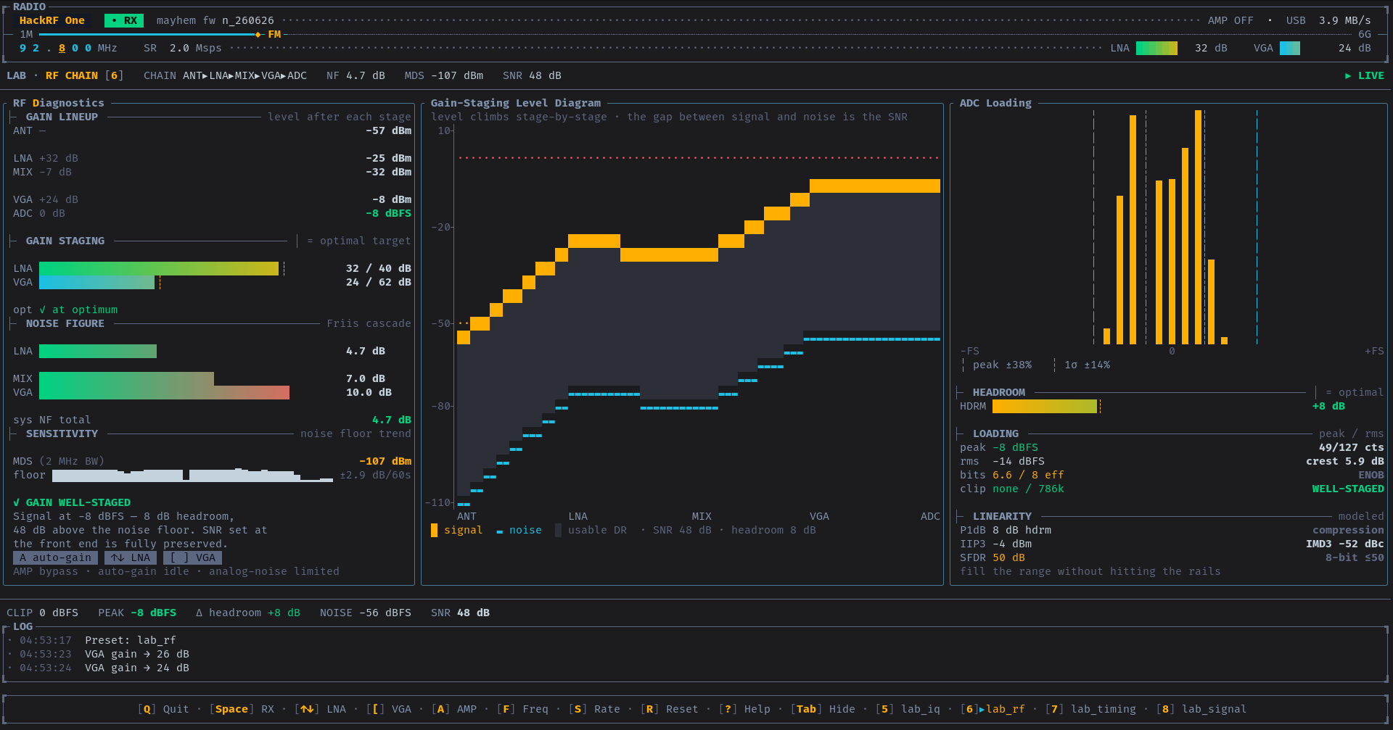Click the LIVE play indicator
This screenshot has width=1393, height=730.
(1364, 75)
